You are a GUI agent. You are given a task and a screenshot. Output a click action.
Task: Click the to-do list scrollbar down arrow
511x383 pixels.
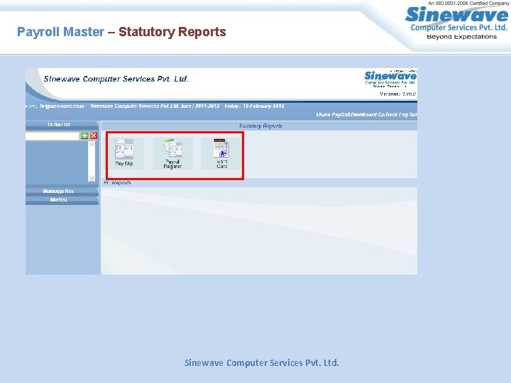click(92, 178)
